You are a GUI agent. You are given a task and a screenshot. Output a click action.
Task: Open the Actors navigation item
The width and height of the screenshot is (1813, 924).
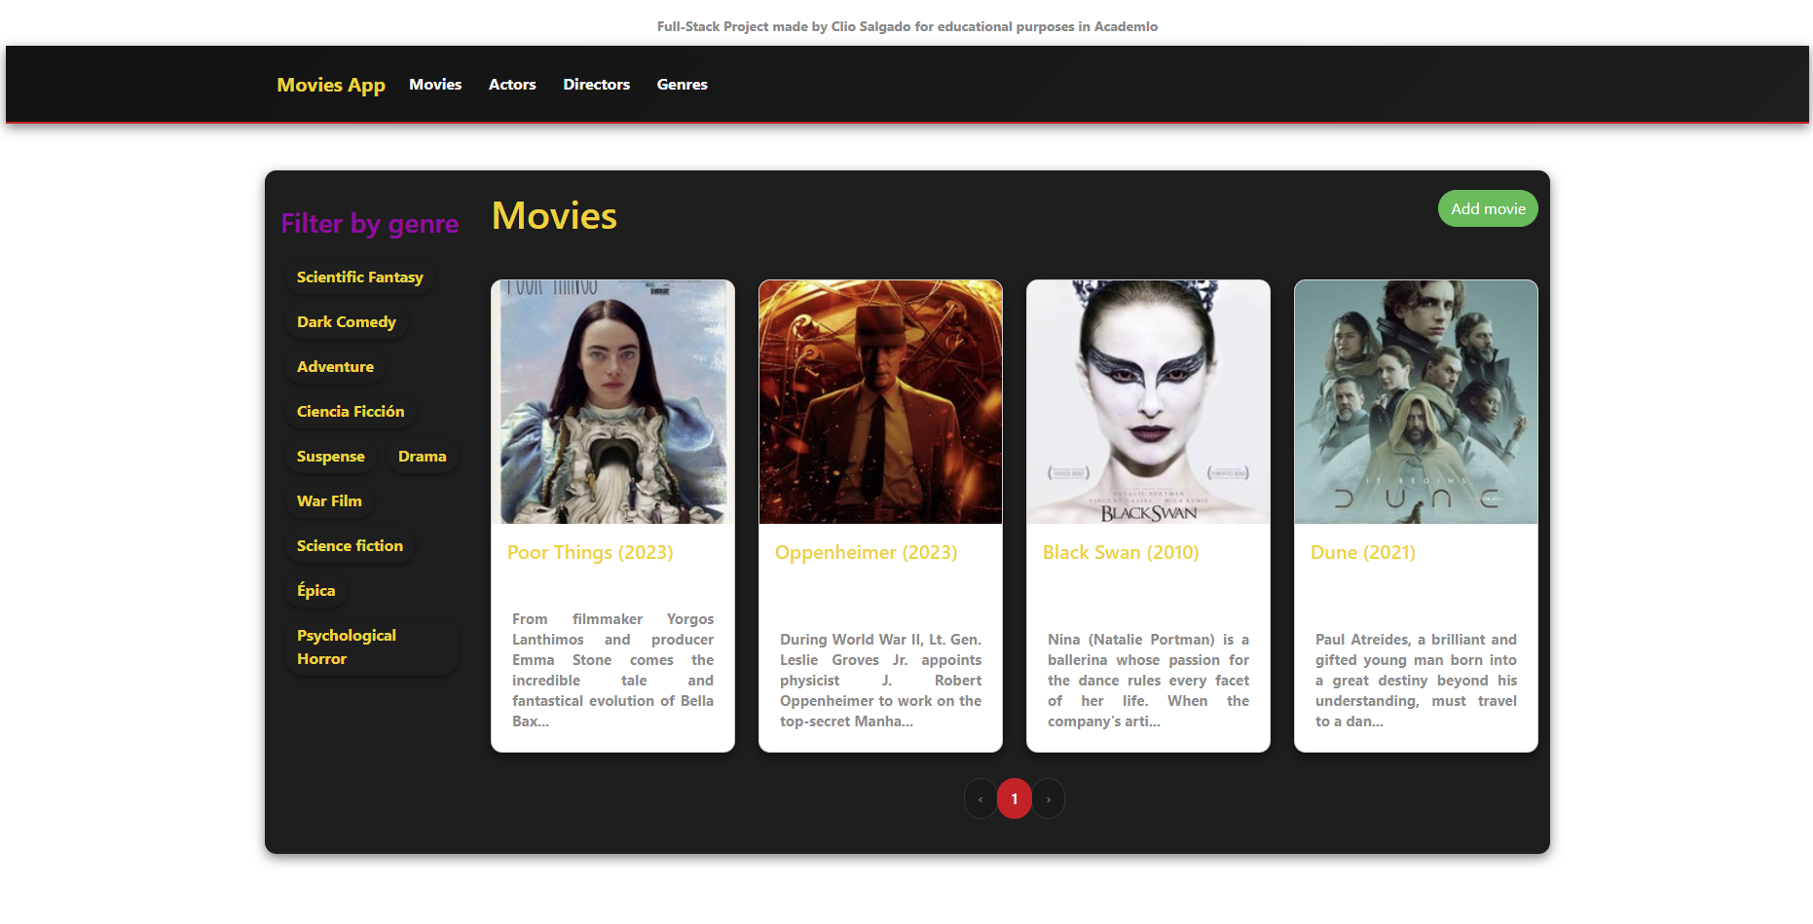tap(512, 85)
